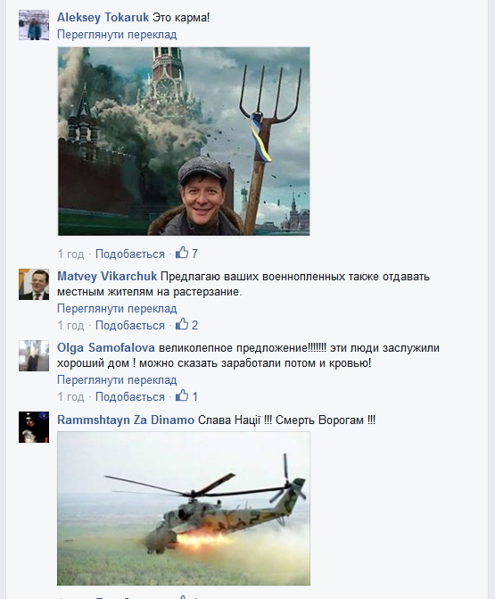Screen dimensions: 495x599
Task: Open the Kremlin pitchfork image attachment
Action: click(184, 141)
